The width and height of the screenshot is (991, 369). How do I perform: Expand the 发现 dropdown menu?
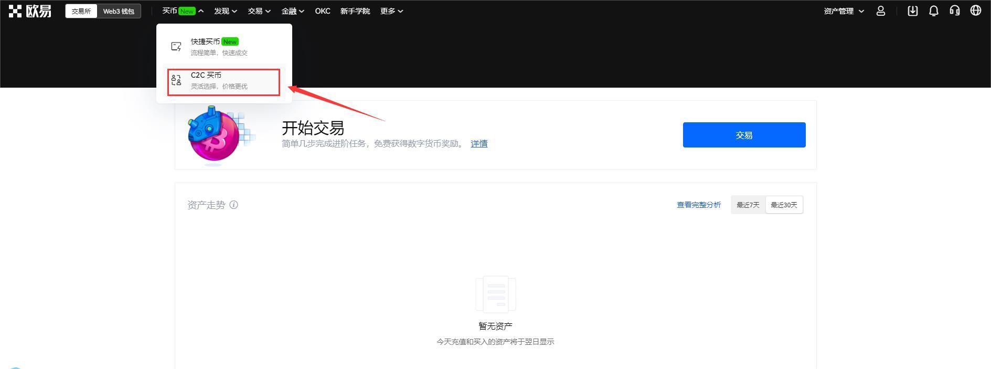click(226, 11)
